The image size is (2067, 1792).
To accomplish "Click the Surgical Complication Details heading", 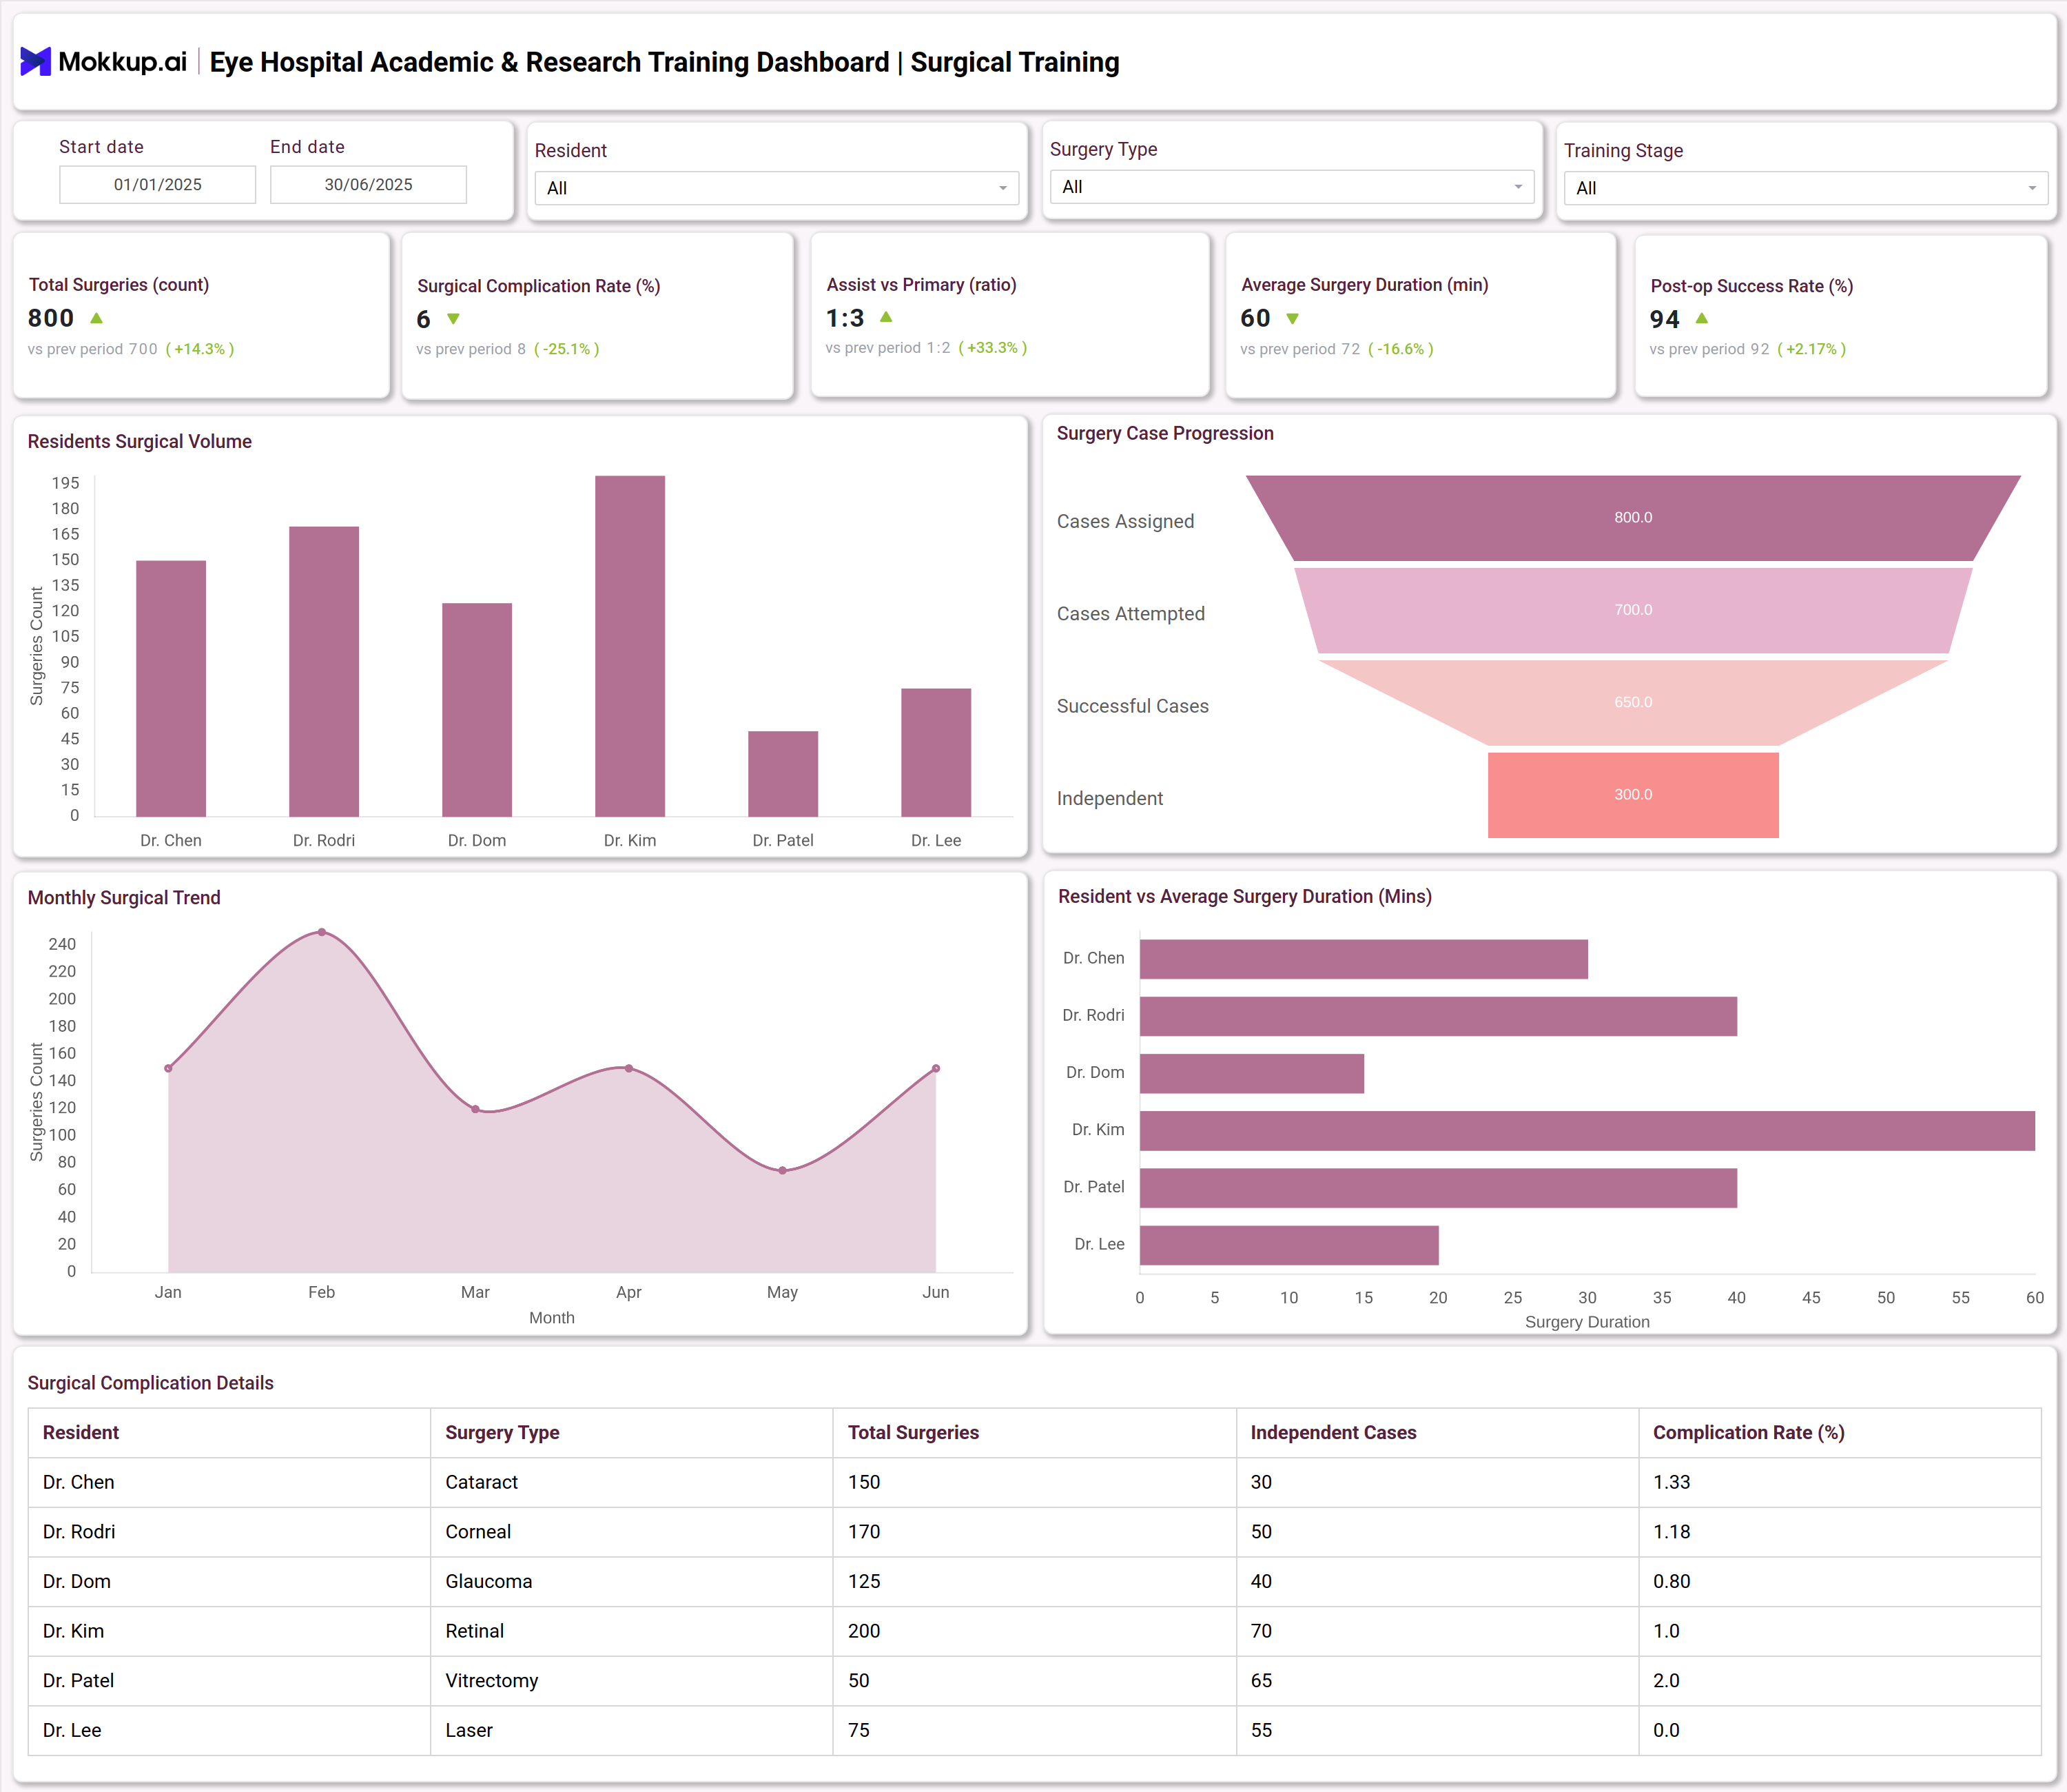I will [x=151, y=1383].
